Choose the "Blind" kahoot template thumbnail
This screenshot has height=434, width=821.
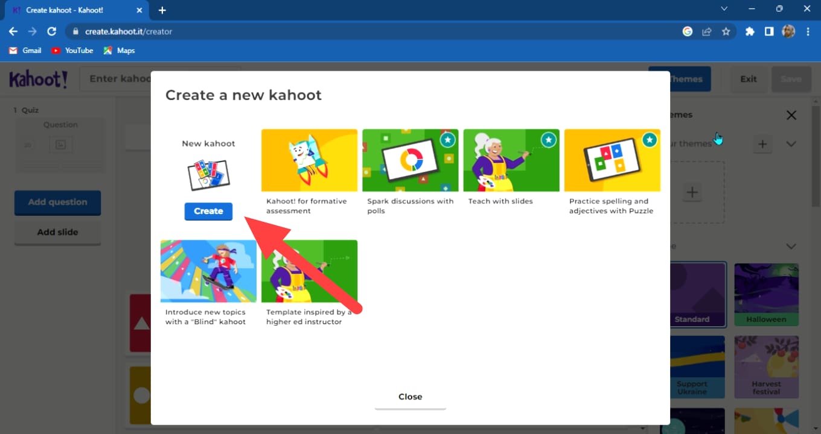click(208, 271)
